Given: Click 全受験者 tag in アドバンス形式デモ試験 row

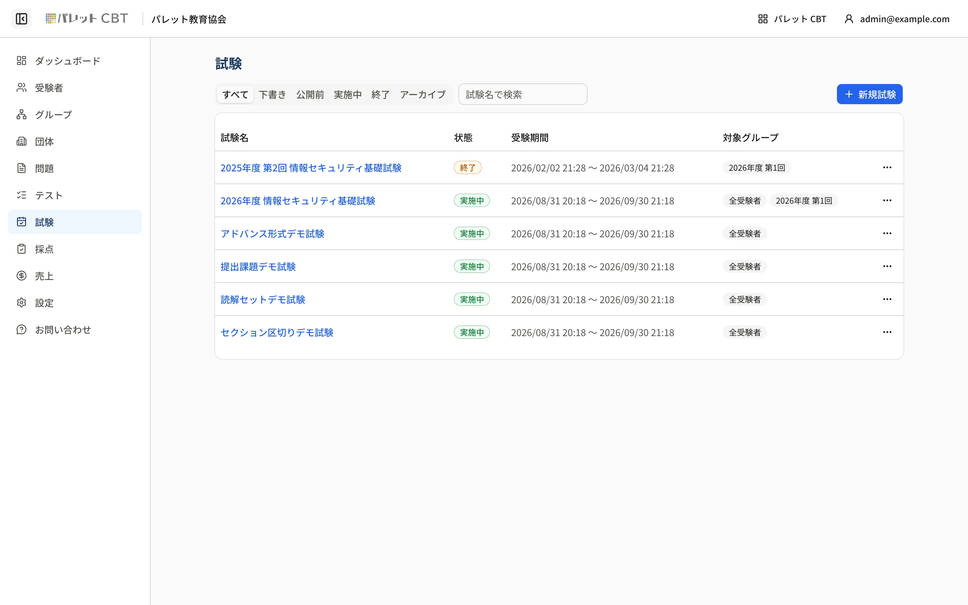Looking at the screenshot, I should pyautogui.click(x=744, y=233).
